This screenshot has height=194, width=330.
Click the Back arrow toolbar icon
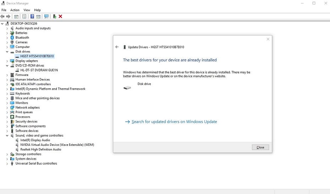2,16
